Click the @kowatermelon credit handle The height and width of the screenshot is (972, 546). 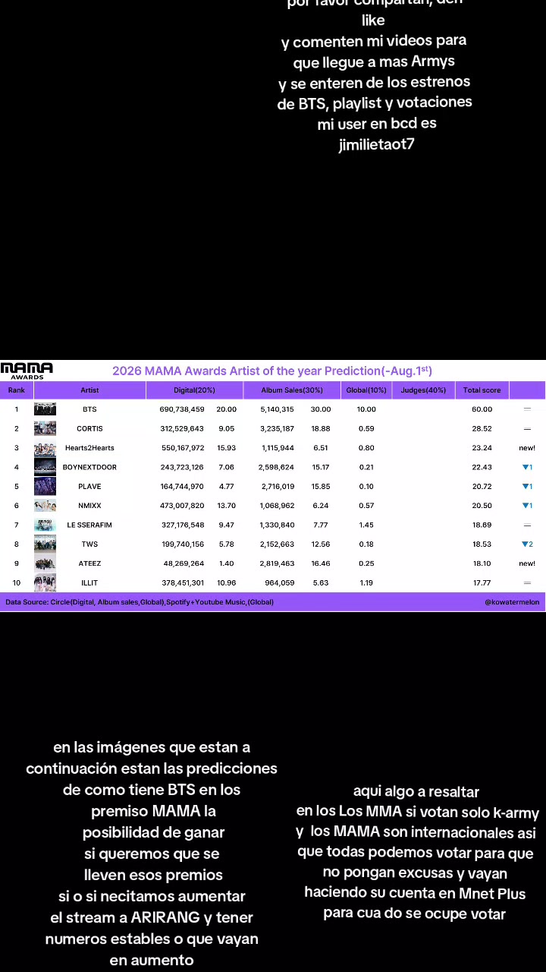[512, 602]
